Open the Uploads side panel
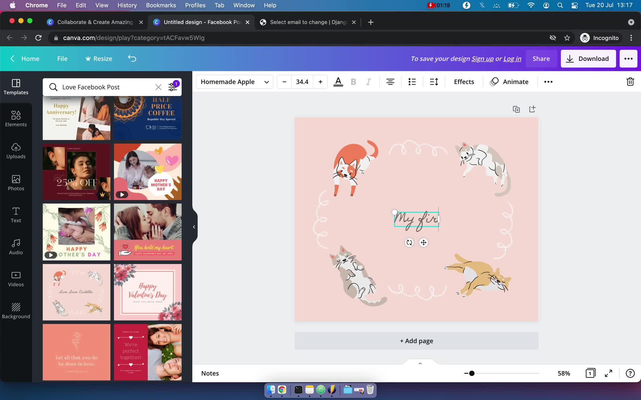 coord(16,151)
